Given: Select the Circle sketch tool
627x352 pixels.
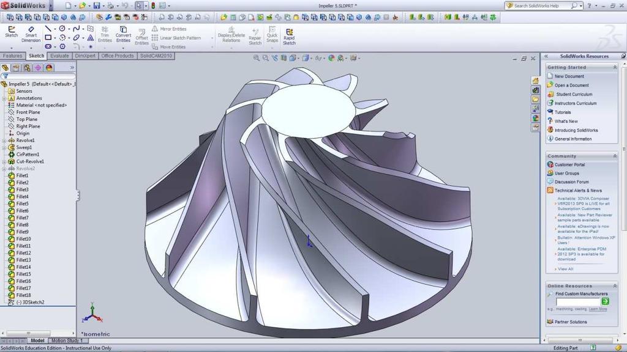Looking at the screenshot, I should (x=62, y=29).
